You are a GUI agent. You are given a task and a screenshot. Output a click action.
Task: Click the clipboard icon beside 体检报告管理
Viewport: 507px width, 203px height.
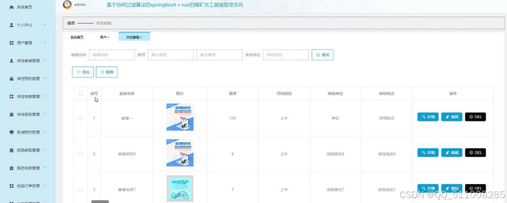[x=12, y=114]
